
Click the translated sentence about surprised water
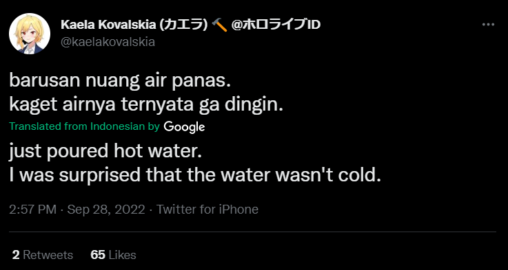pyautogui.click(x=194, y=175)
